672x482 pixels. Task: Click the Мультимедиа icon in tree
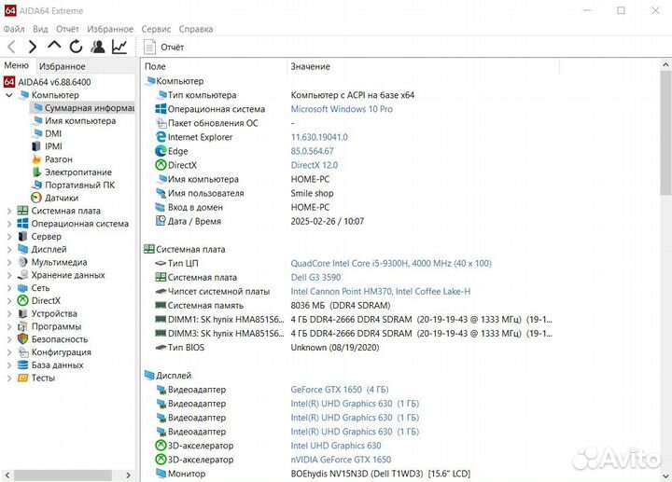click(22, 262)
